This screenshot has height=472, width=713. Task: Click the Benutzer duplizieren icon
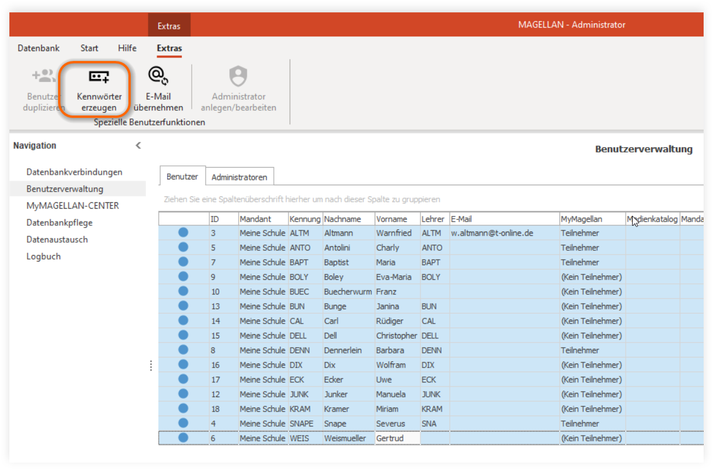click(x=43, y=76)
